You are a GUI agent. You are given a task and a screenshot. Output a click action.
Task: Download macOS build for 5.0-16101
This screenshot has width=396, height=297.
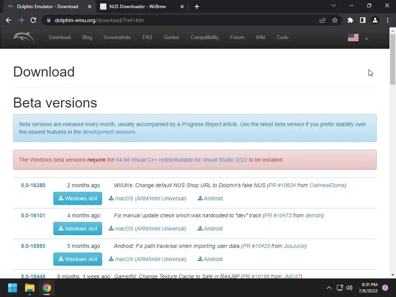click(147, 229)
